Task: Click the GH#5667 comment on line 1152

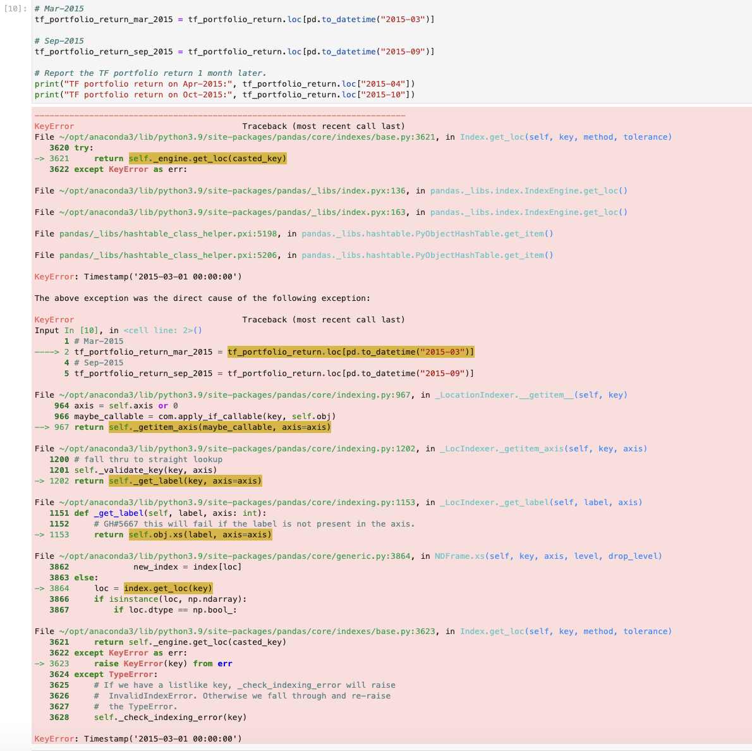Action: point(254,523)
